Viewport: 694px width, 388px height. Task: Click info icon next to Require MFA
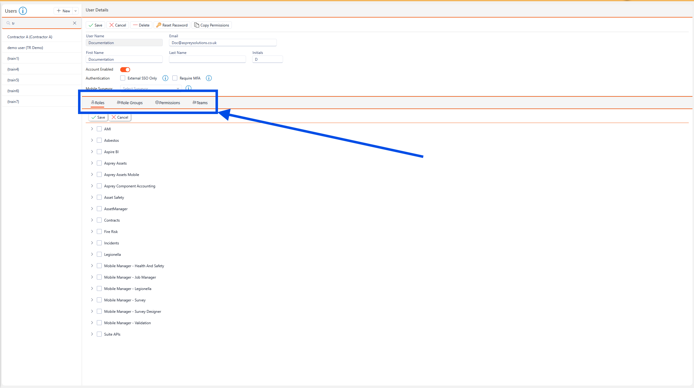pyautogui.click(x=209, y=78)
